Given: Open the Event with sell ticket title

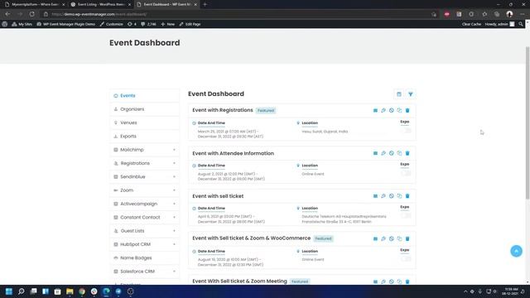Looking at the screenshot, I should (218, 196).
